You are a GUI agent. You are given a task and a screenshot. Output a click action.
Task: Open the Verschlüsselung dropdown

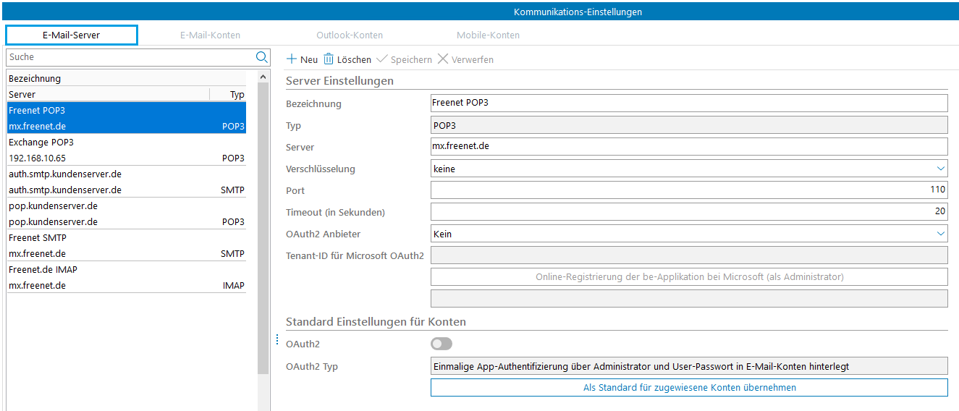tap(940, 169)
